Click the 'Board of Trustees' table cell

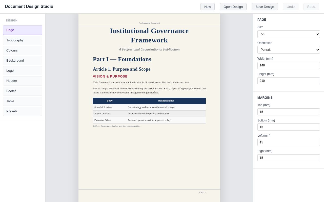point(110,107)
